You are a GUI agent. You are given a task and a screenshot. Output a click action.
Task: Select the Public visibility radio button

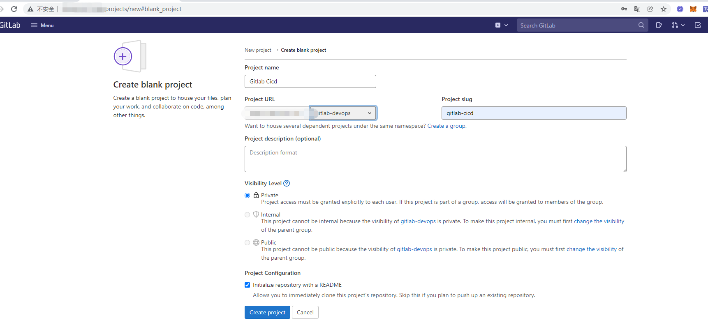[x=247, y=243]
